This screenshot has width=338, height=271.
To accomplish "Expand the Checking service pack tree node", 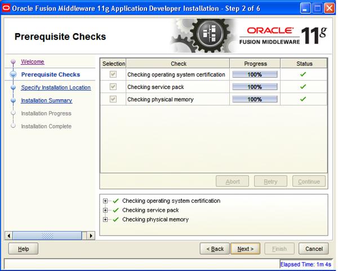I will pos(105,210).
